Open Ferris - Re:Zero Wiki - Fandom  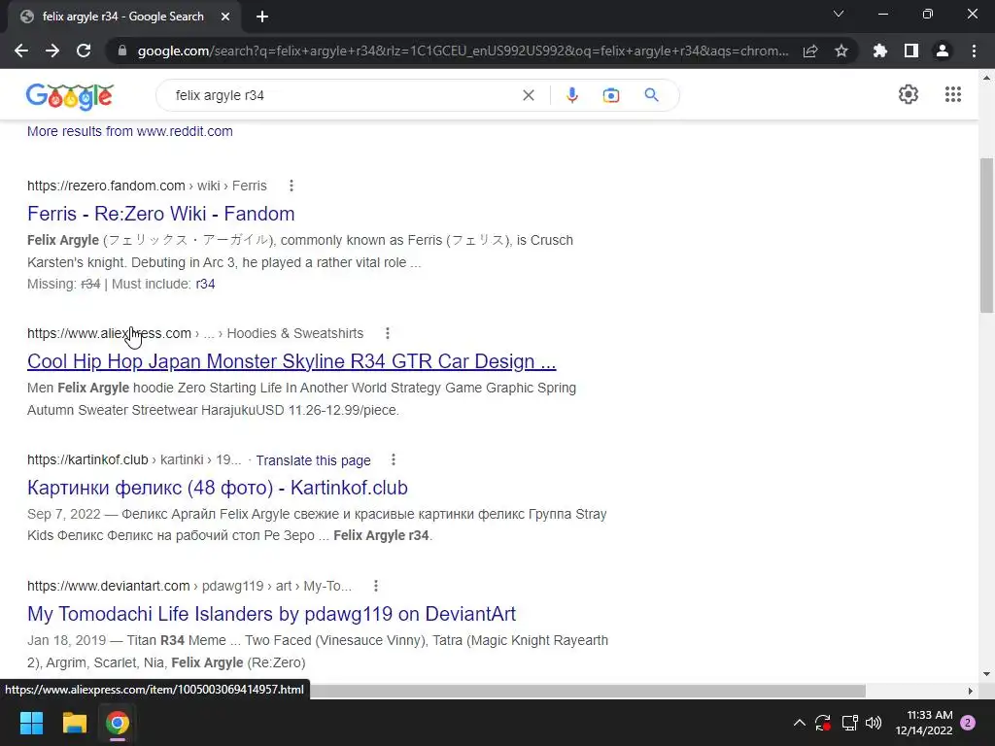161,214
